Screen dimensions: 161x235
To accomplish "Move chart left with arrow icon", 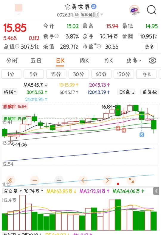I will (83, 180).
